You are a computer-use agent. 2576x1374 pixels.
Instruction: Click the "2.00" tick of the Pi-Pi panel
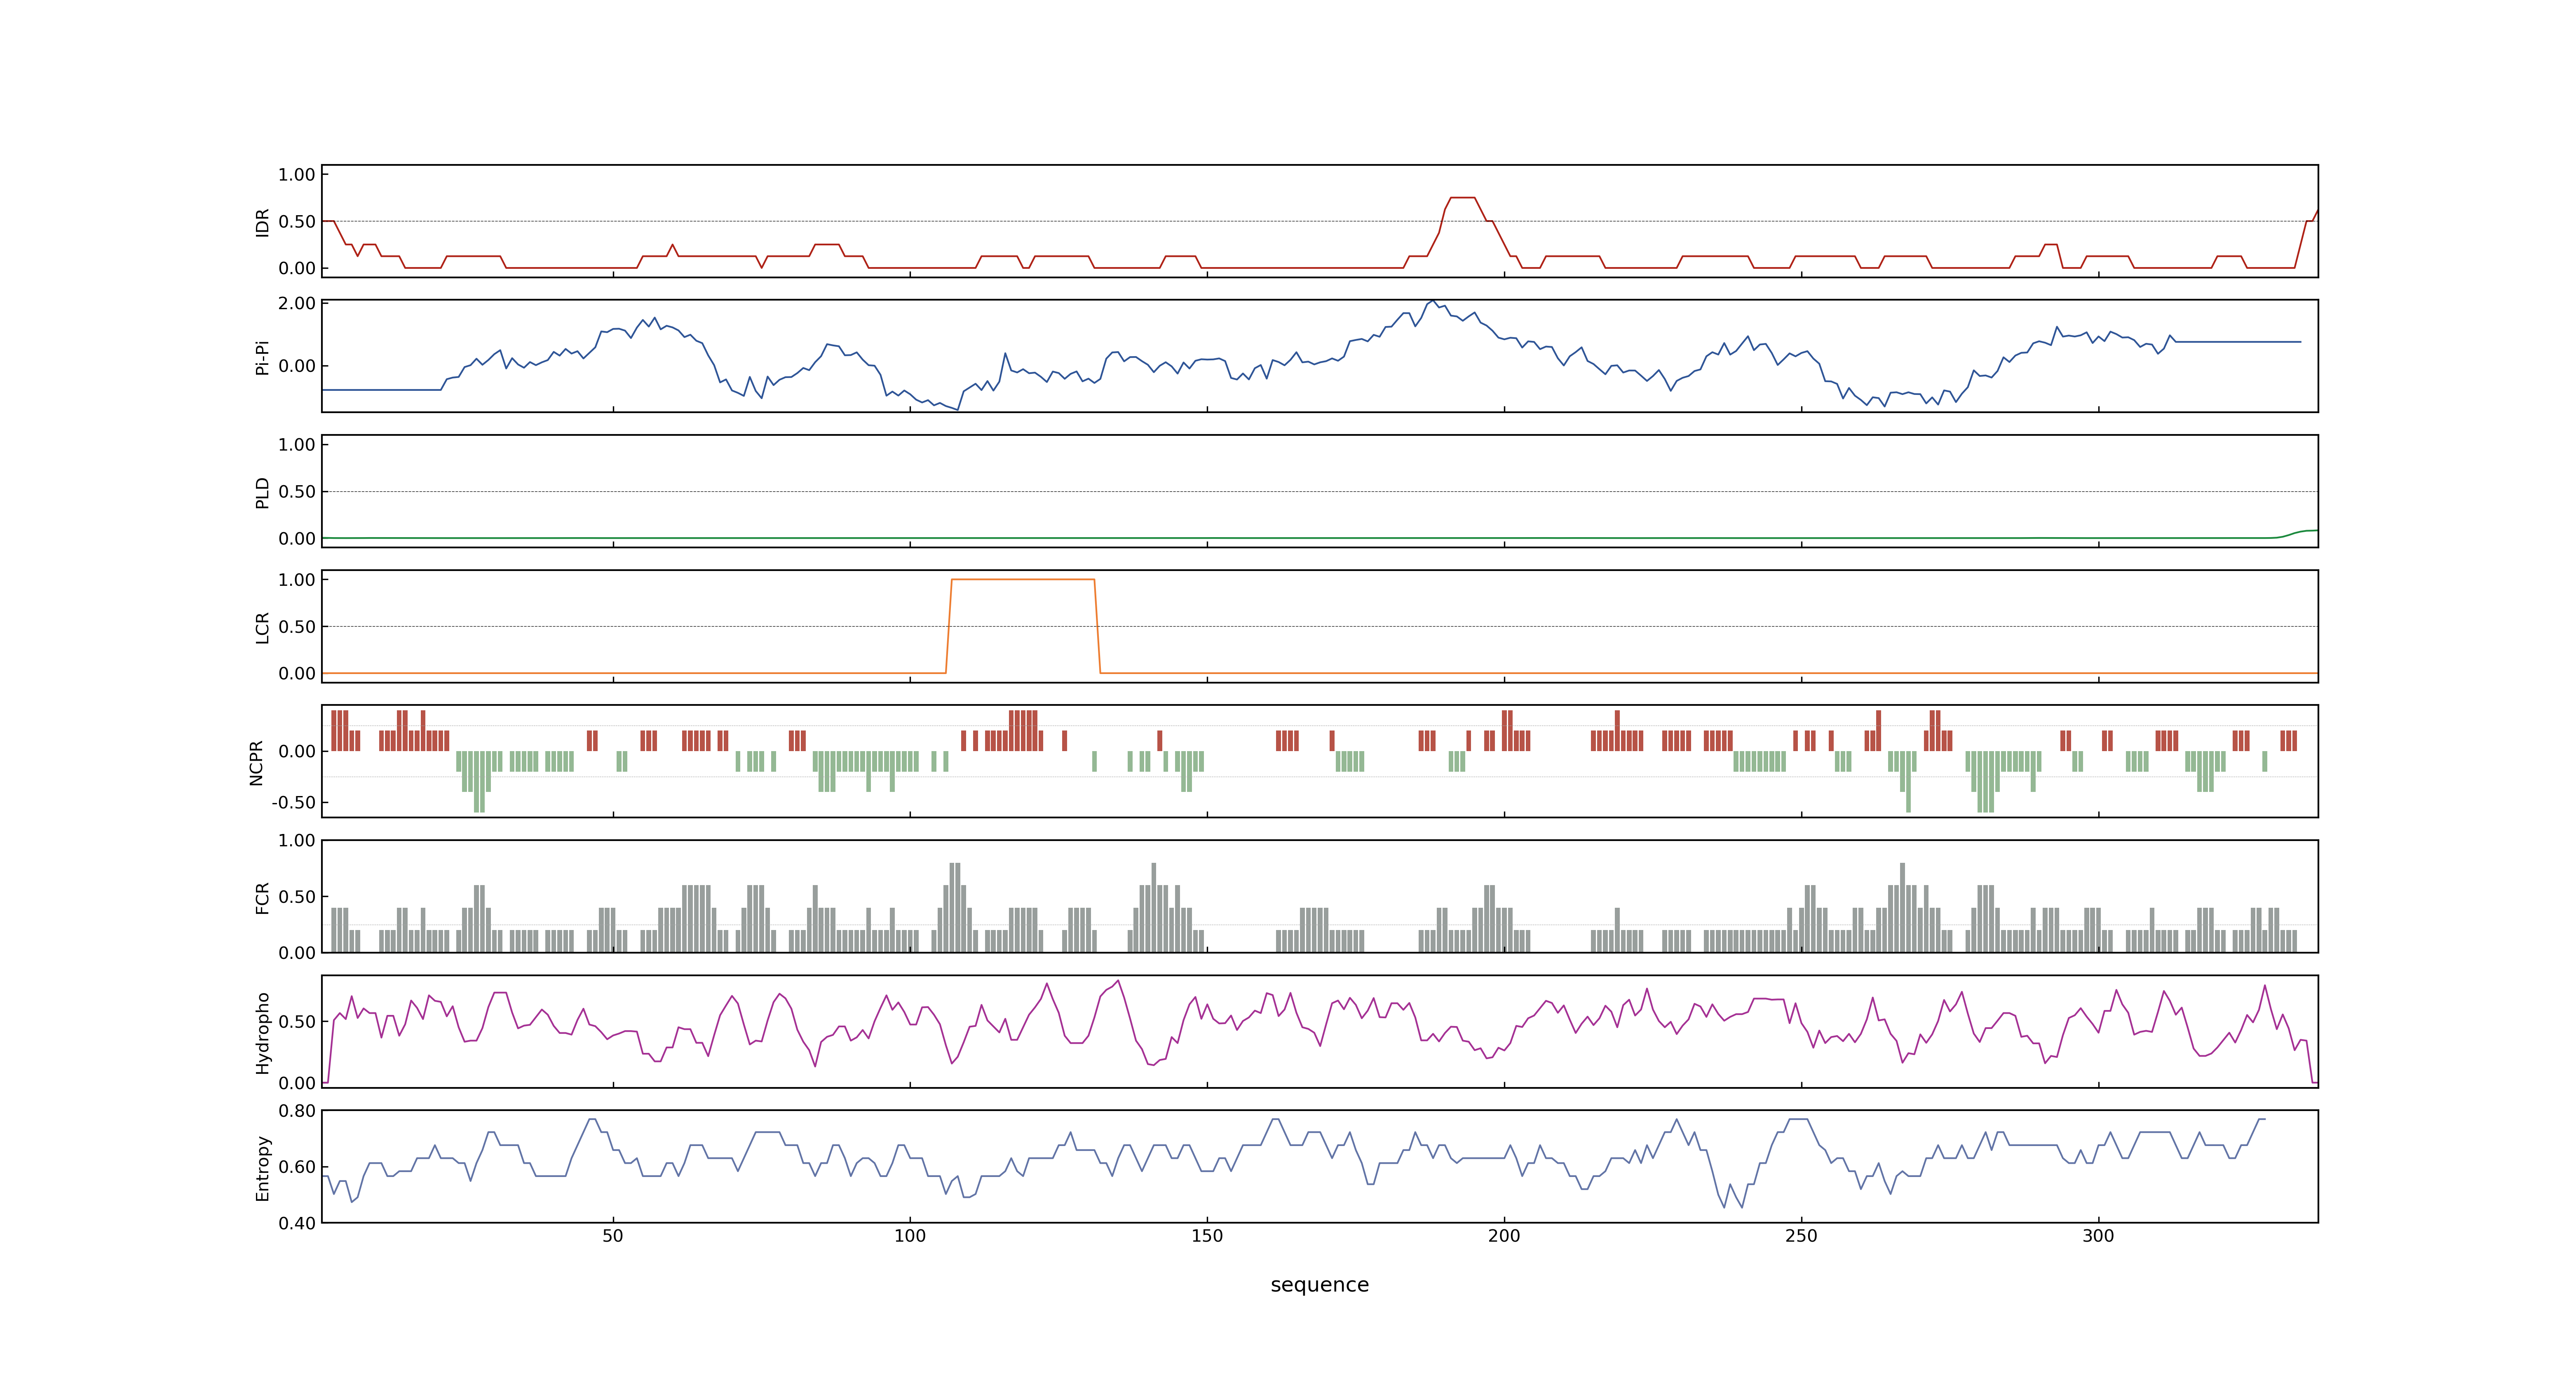[297, 303]
